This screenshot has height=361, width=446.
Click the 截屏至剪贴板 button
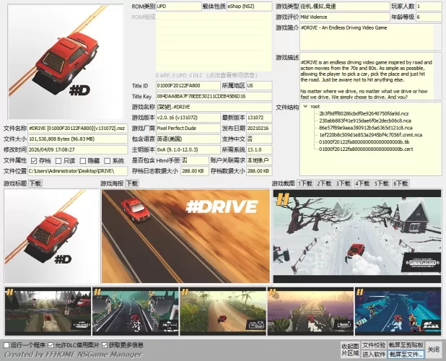(406, 345)
